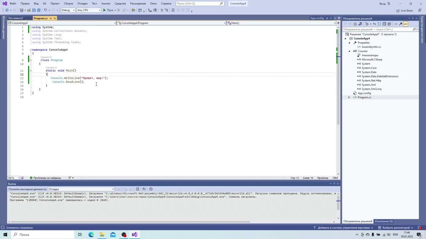Open File Explorer from taskbar
The width and height of the screenshot is (426, 239).
[102, 235]
